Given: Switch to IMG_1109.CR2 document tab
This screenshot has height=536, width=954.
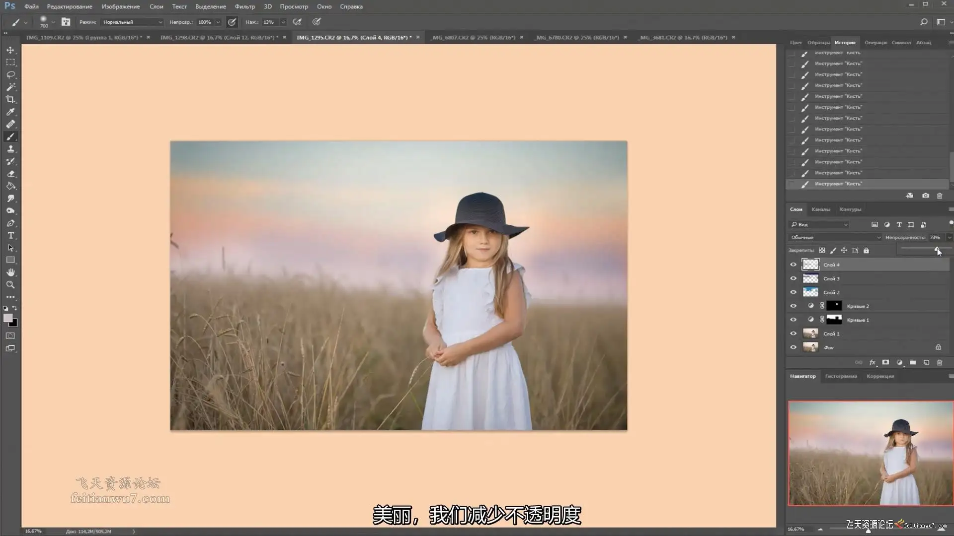Looking at the screenshot, I should tap(84, 37).
